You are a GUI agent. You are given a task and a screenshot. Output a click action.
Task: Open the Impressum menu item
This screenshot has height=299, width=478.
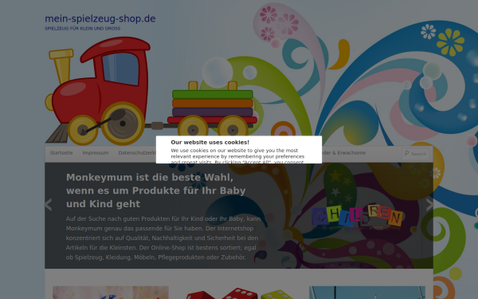coord(96,153)
